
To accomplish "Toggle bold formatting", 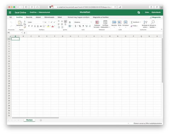I will pos(29,26).
